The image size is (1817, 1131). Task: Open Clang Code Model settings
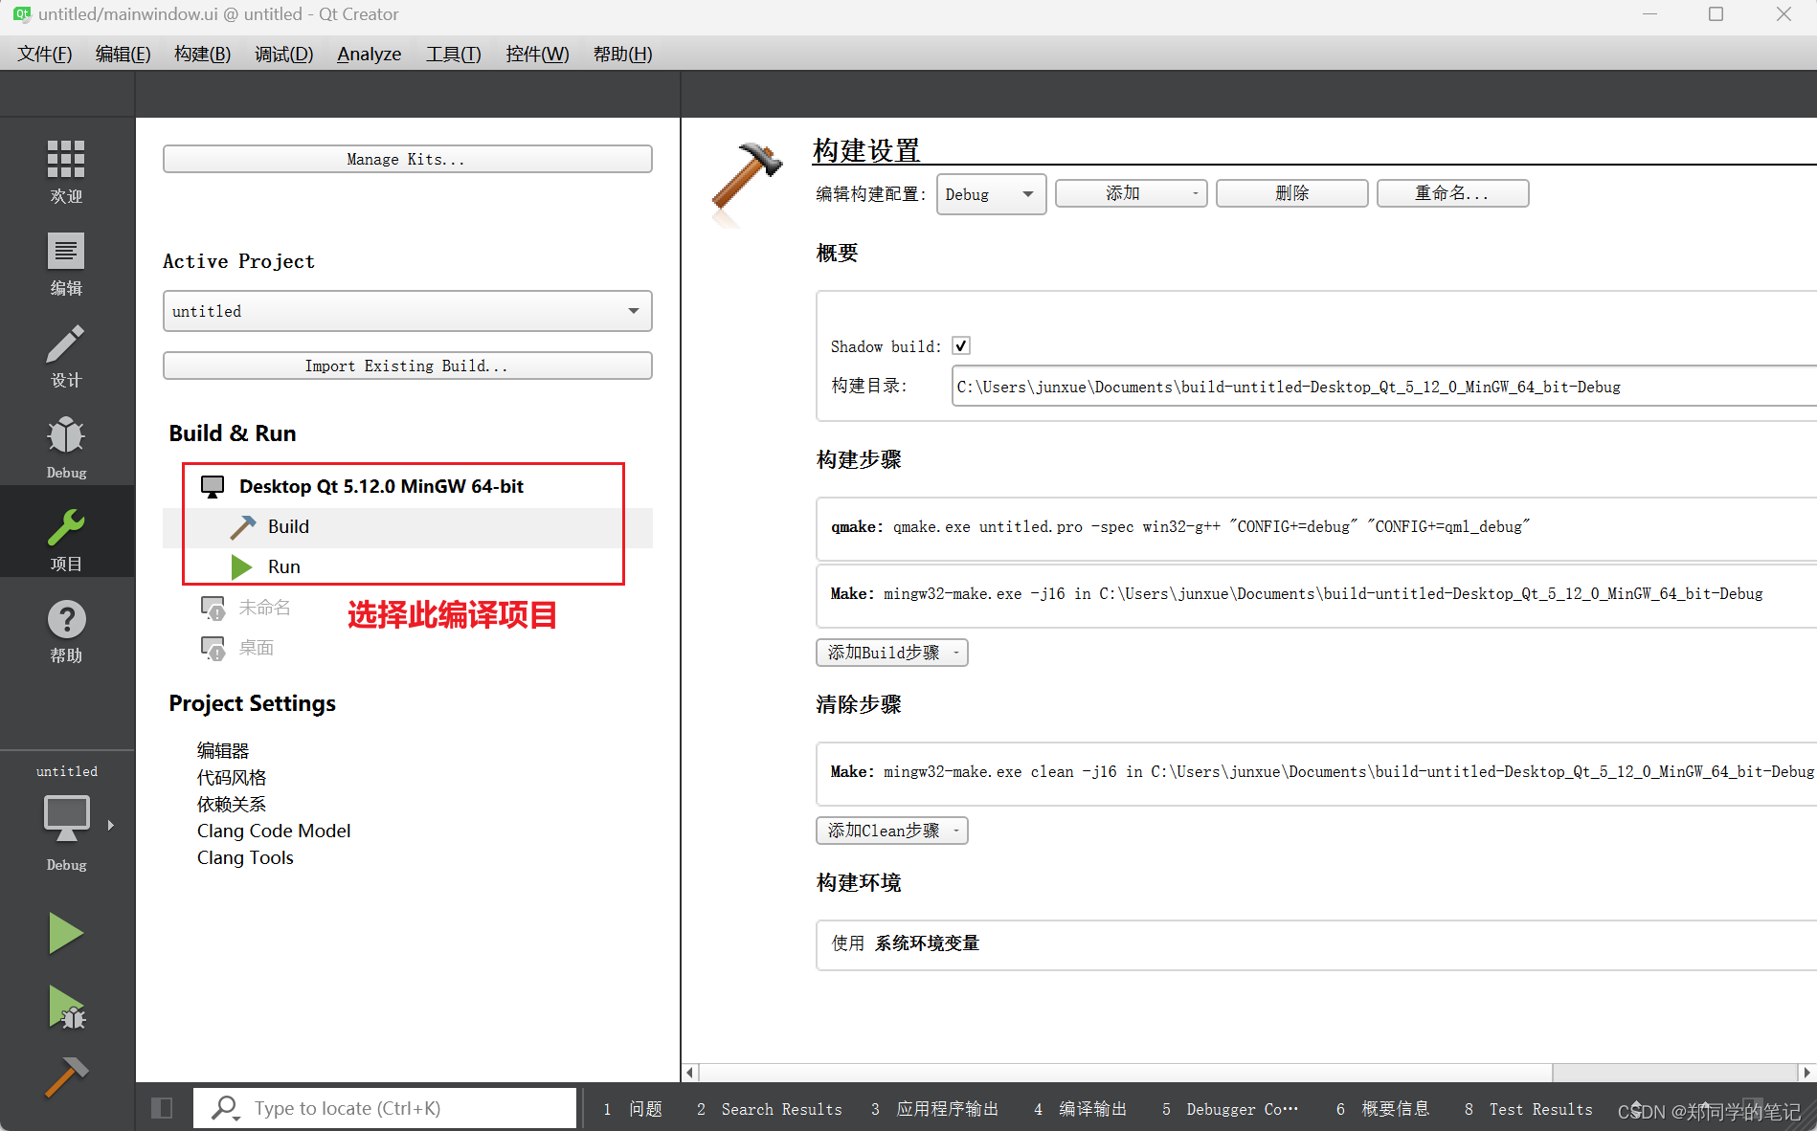coord(274,832)
